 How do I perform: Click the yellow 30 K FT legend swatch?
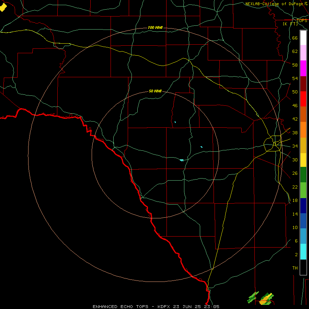coord(303,160)
